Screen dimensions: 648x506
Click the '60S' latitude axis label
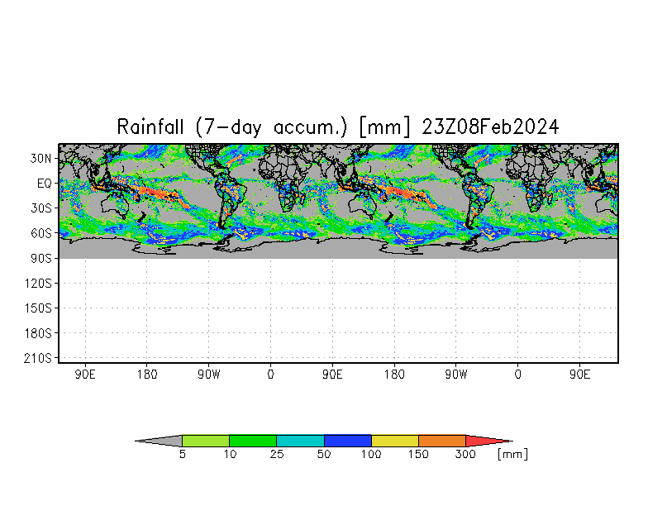pos(41,233)
